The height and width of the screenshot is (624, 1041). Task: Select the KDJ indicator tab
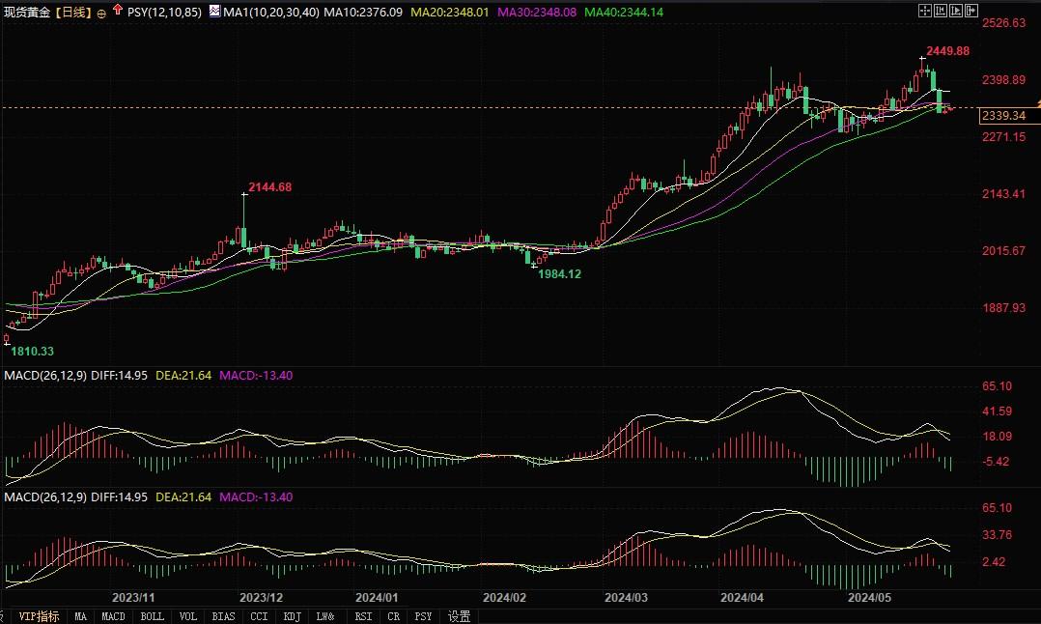pyautogui.click(x=293, y=616)
